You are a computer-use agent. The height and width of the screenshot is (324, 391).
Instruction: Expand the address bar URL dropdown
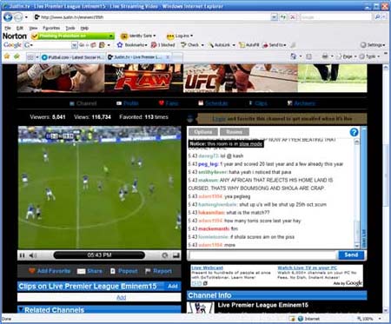[274, 17]
